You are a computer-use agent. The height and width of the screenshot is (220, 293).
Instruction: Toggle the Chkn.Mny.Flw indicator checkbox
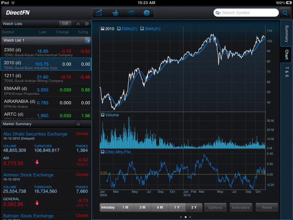coord(103,152)
